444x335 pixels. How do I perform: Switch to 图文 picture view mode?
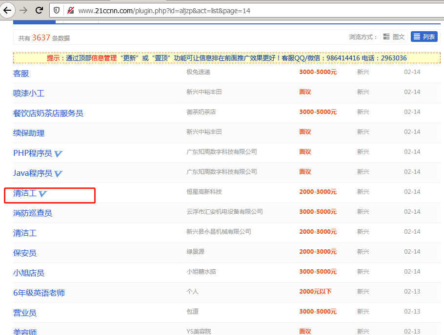394,37
